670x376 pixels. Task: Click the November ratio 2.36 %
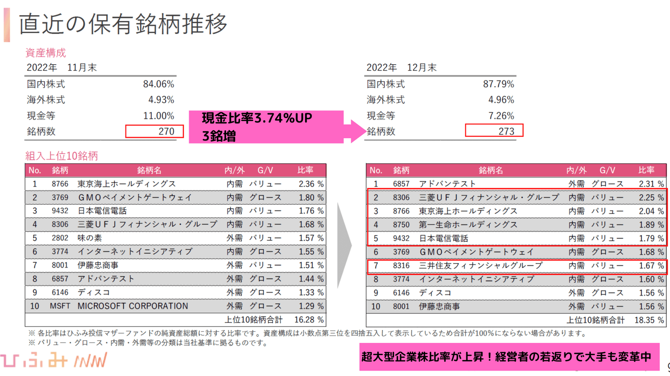click(311, 184)
